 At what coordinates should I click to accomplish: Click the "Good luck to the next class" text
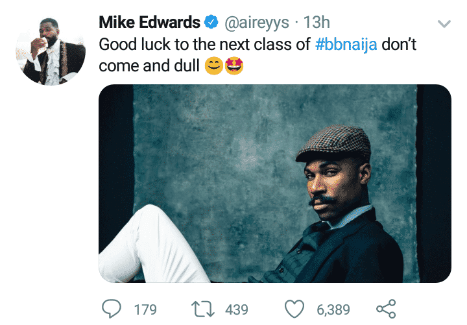(x=204, y=45)
